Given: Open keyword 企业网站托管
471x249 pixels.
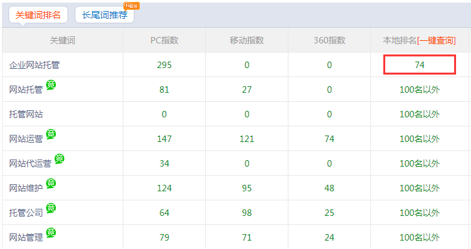Looking at the screenshot, I should coord(34,65).
